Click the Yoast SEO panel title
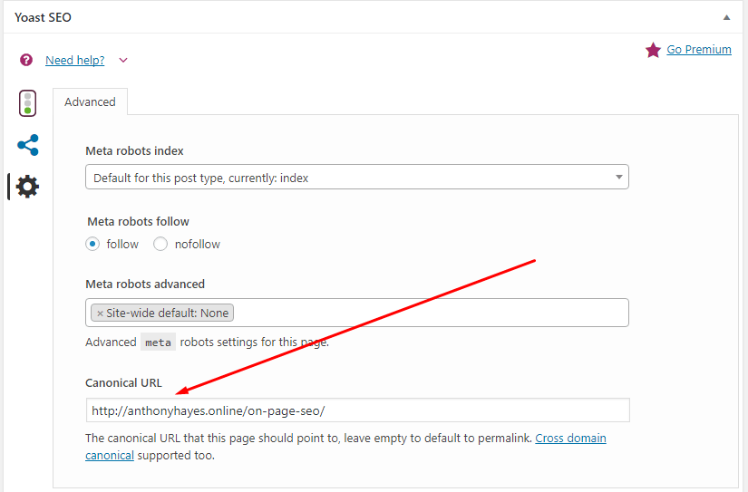 tap(43, 17)
